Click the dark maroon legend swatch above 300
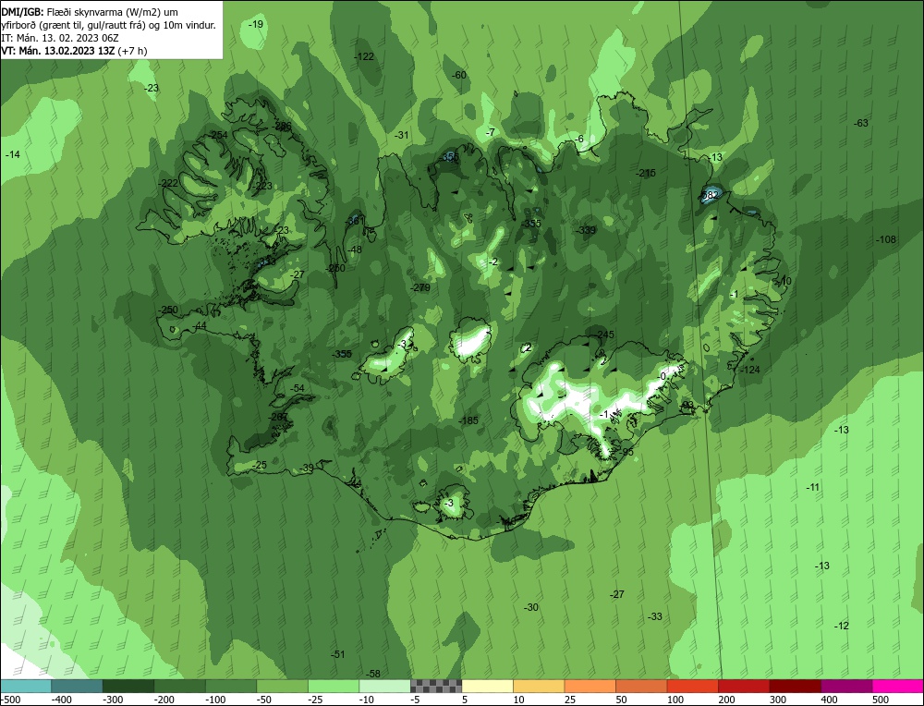Image resolution: width=924 pixels, height=706 pixels. (796, 686)
